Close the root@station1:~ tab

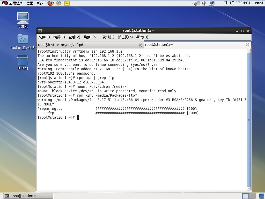point(248,45)
